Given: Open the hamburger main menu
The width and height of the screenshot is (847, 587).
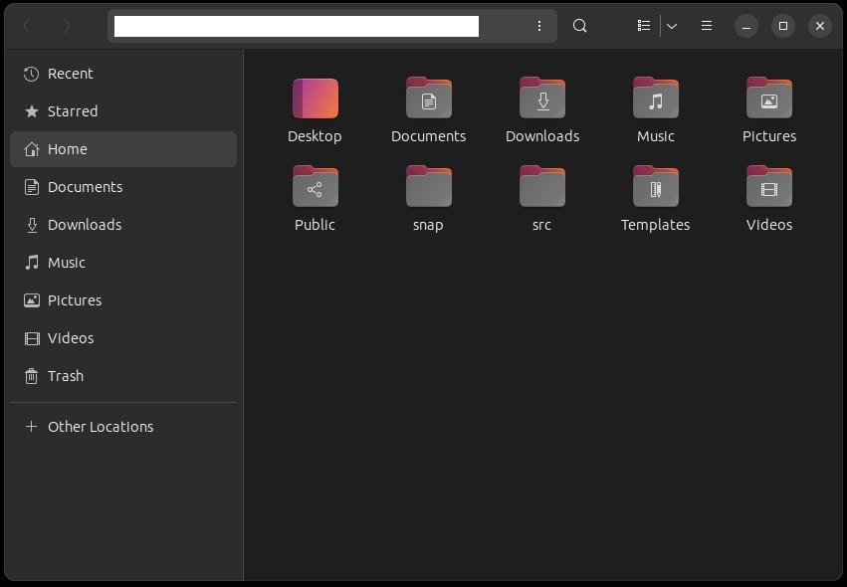Looking at the screenshot, I should coord(706,26).
